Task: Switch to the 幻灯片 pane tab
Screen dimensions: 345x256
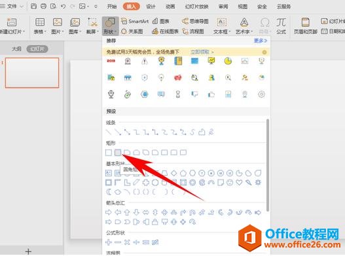Action: (37, 49)
